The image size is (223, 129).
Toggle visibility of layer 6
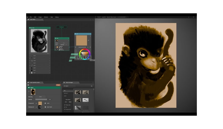tap(30, 61)
